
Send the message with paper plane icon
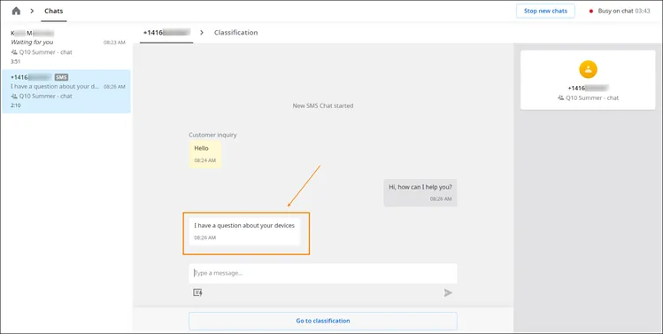coord(448,292)
